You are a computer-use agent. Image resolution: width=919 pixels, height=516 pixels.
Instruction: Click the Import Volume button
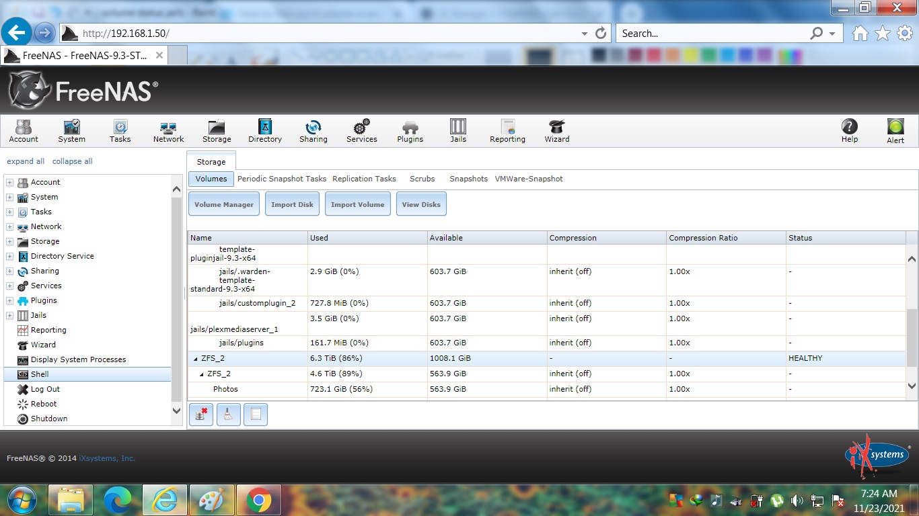(357, 204)
